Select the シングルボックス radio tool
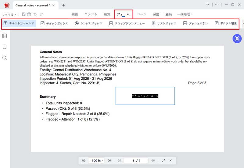 coord(88,24)
